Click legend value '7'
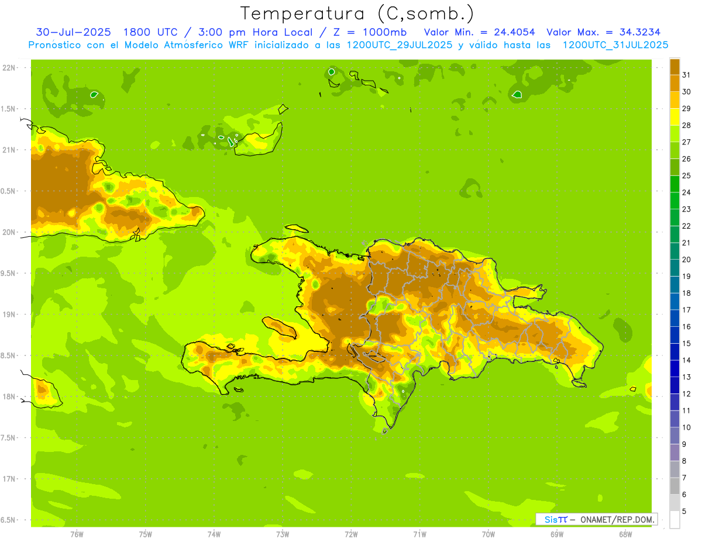 tap(684, 478)
